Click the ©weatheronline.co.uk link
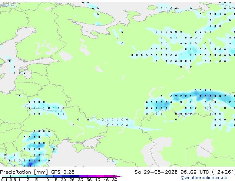The width and height of the screenshot is (235, 181). [203, 178]
